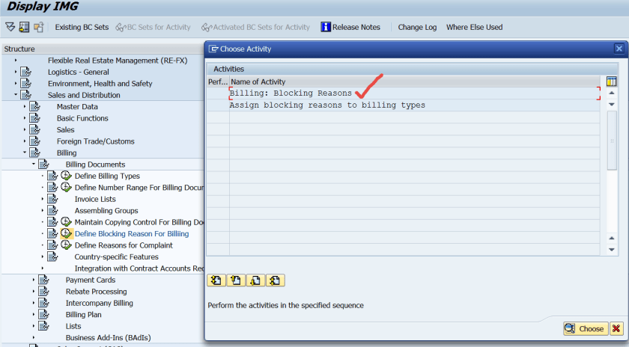
Task: Open documentation icon for Foreign Trade/Customs
Action: pos(35,141)
